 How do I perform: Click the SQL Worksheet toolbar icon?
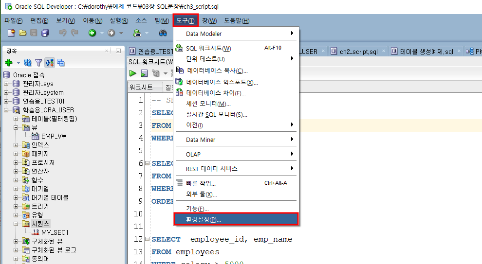[x=137, y=33]
